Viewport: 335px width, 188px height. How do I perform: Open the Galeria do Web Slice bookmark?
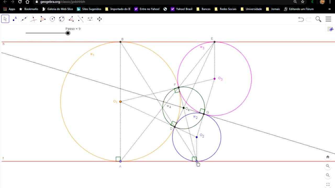(x=57, y=9)
